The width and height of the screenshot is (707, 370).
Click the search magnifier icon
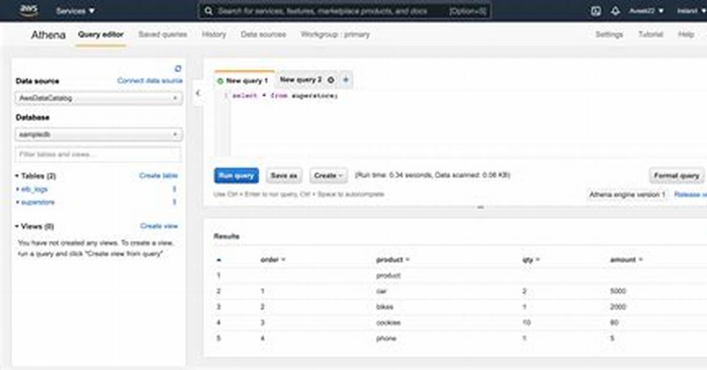207,11
